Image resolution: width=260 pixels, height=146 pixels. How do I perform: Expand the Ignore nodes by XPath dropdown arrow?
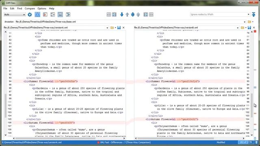click(248, 15)
